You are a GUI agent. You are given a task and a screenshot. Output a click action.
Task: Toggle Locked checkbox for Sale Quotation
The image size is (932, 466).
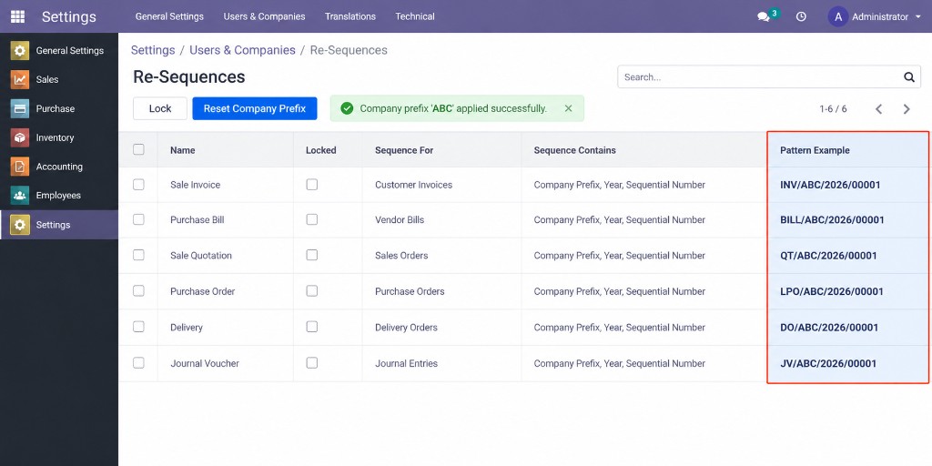(312, 255)
